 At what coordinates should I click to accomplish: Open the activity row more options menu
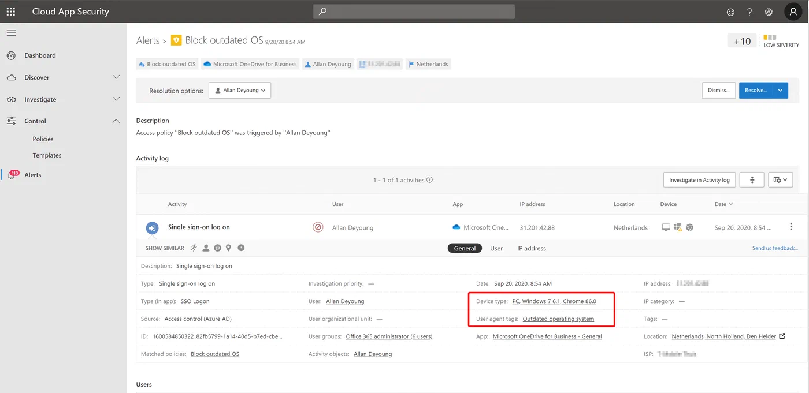click(x=791, y=227)
